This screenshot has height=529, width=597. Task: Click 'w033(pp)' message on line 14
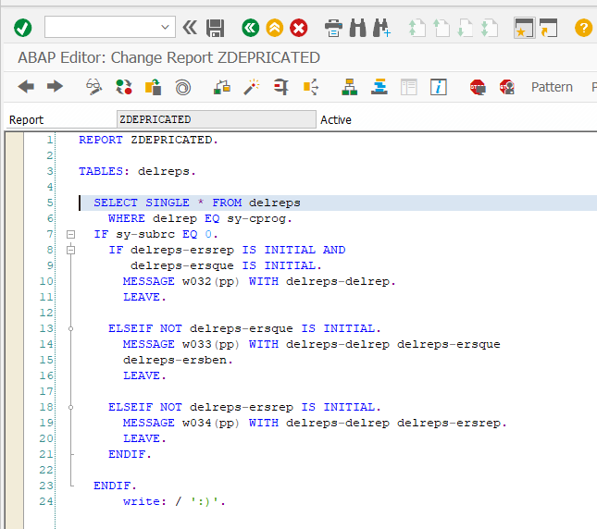[x=210, y=344]
